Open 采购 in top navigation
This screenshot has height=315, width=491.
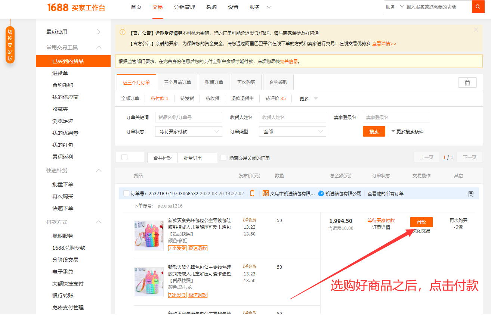point(211,7)
